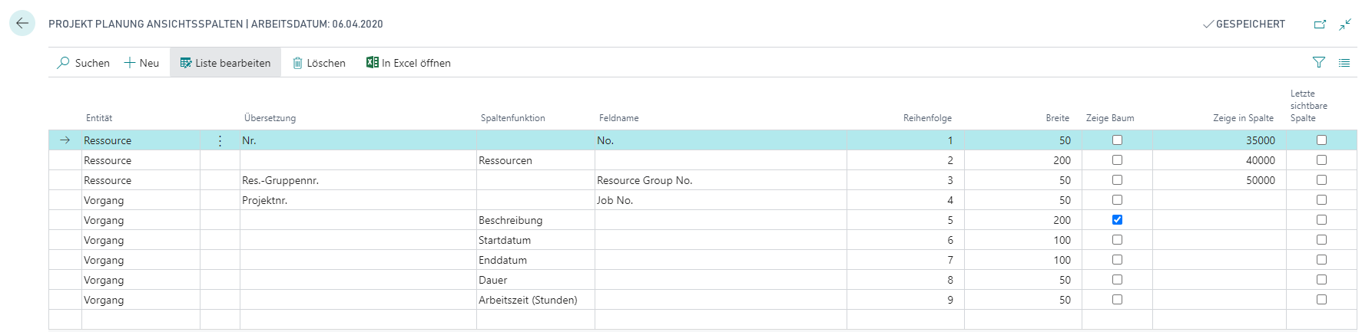Viewport: 1362px width, 332px height.
Task: Select the Arbeitszeit (Stunden) cell
Action: 535,300
